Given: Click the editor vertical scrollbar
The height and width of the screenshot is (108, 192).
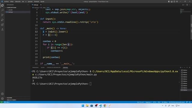Looking at the screenshot, I should click(x=191, y=27).
